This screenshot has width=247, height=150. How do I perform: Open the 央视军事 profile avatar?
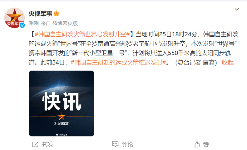[x=14, y=18]
